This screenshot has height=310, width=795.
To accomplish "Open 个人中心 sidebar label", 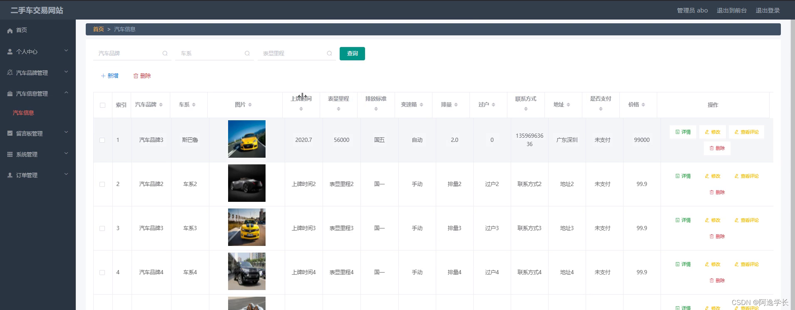I will [27, 52].
